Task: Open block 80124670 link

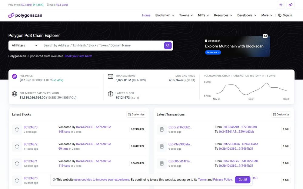Action: (31, 178)
